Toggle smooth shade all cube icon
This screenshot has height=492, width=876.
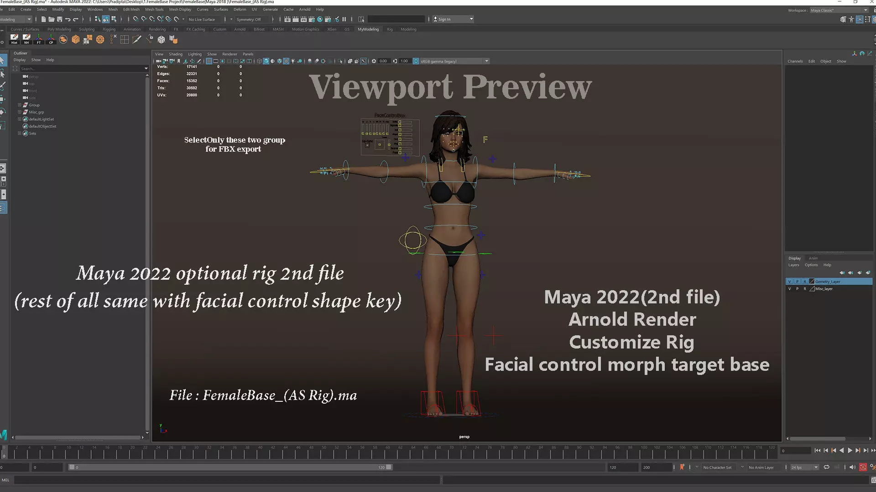point(266,61)
